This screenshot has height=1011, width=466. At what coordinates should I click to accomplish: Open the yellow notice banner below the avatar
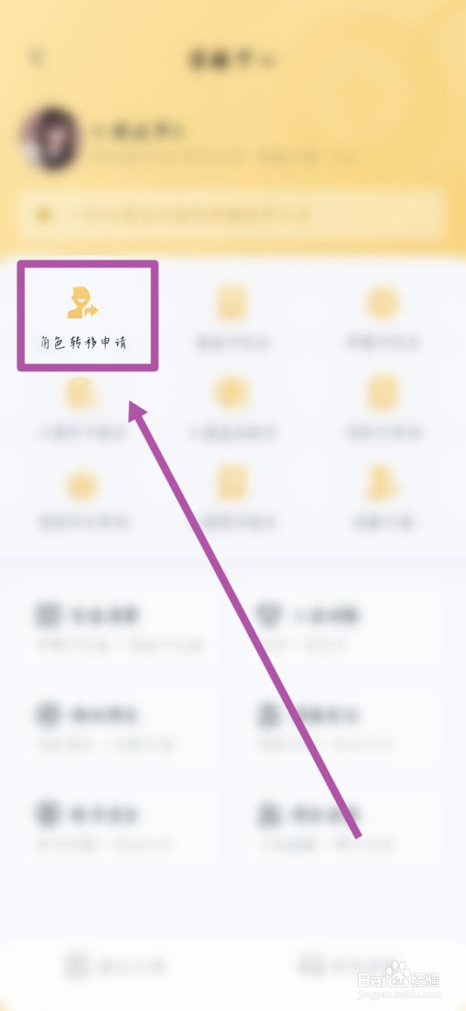(232, 215)
